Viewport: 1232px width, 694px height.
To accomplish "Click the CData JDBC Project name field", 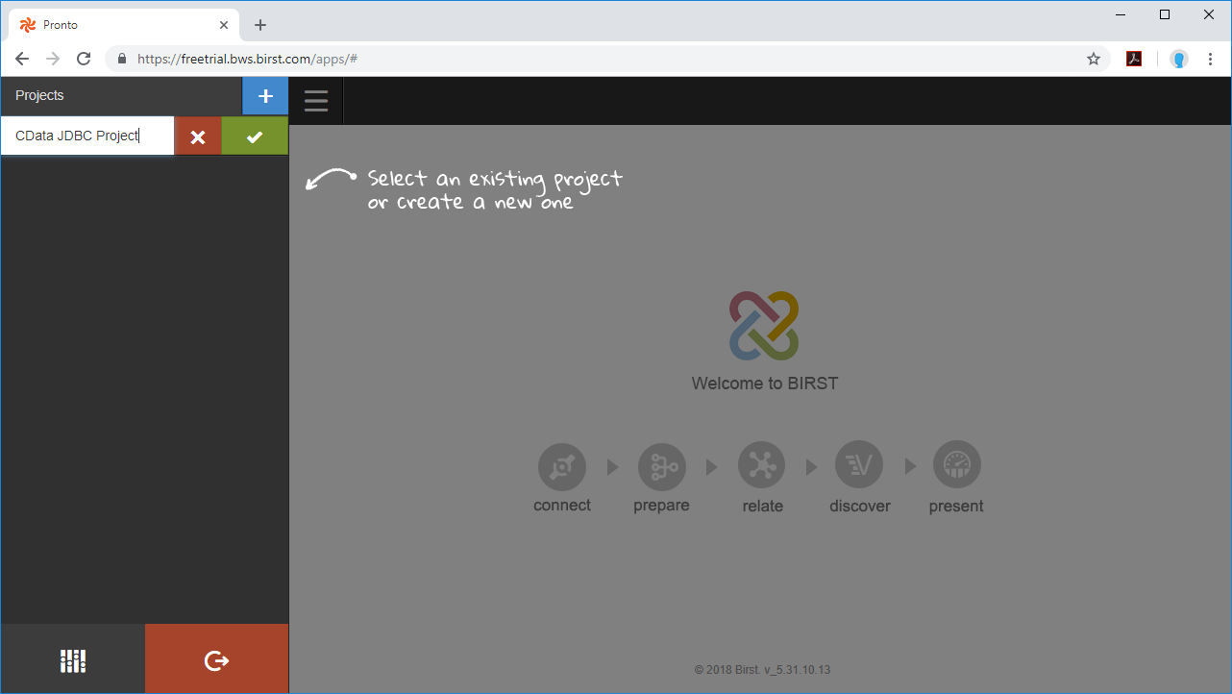I will (x=86, y=136).
